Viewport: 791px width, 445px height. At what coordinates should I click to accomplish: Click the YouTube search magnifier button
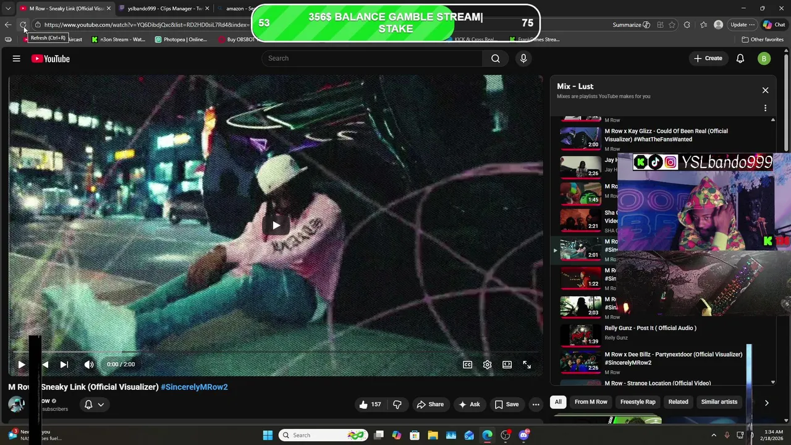click(x=496, y=58)
